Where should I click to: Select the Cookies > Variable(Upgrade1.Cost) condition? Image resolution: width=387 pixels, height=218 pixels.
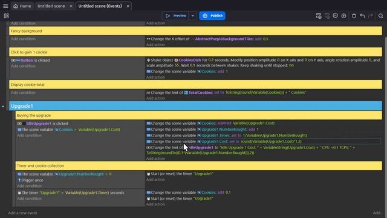pos(68,130)
